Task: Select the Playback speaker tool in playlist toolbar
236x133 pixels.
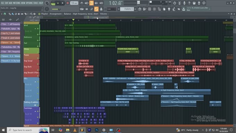Action: tap(35, 14)
